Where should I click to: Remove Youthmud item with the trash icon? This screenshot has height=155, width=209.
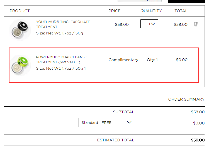coord(196,24)
